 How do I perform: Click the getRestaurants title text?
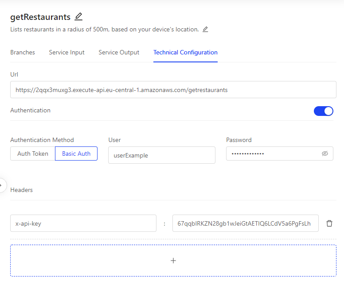point(40,17)
